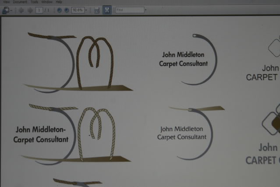Open the Help menu
This screenshot has width=280, height=187.
click(59, 2)
